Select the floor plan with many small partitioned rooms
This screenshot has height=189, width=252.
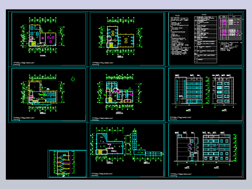click(x=127, y=94)
